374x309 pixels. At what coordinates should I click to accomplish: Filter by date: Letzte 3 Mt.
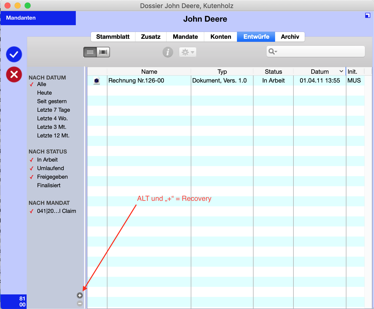coord(52,127)
